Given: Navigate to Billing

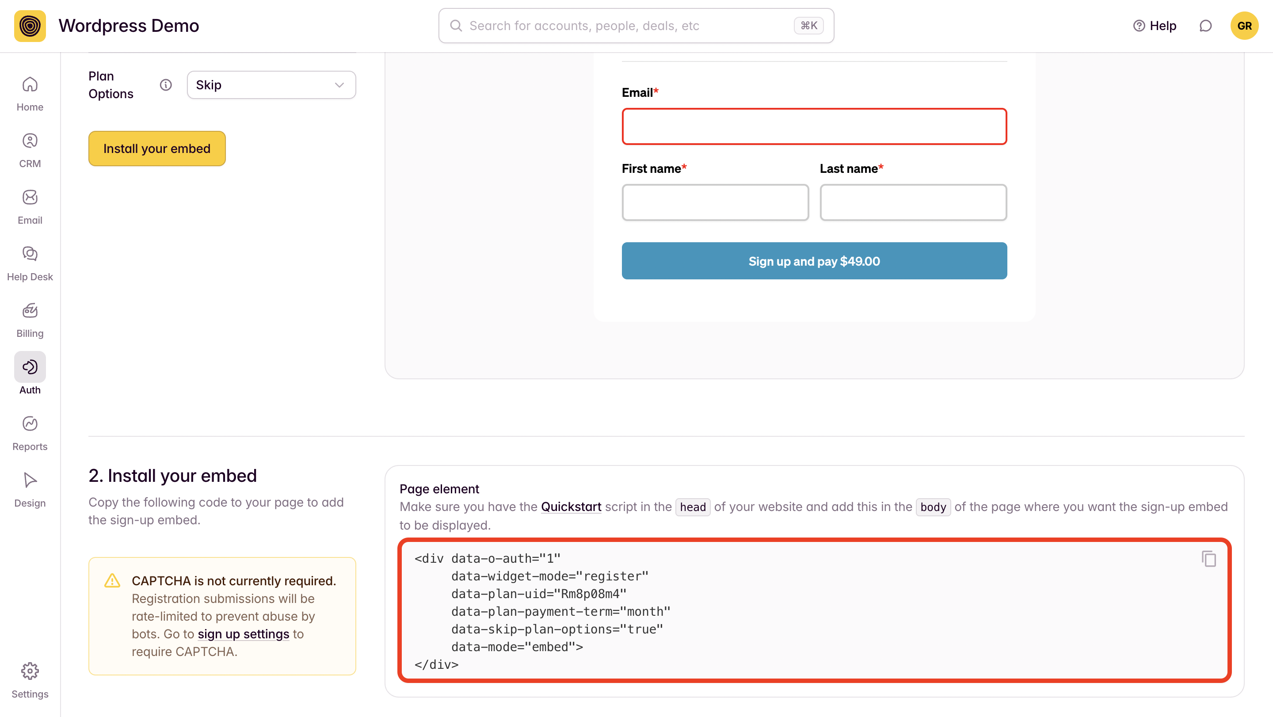Looking at the screenshot, I should [30, 320].
